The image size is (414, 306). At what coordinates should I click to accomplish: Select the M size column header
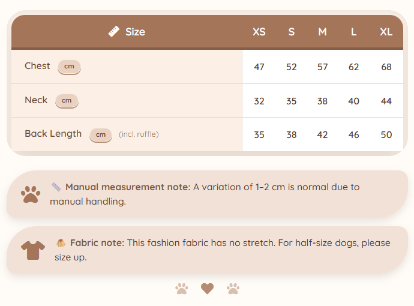[x=322, y=32]
